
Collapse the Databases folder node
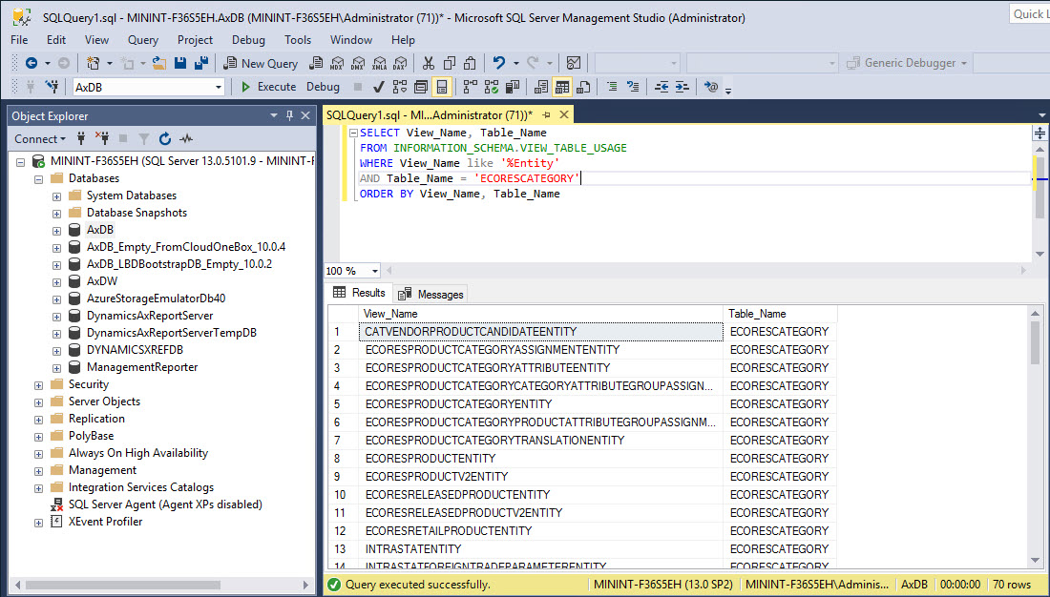tap(39, 178)
